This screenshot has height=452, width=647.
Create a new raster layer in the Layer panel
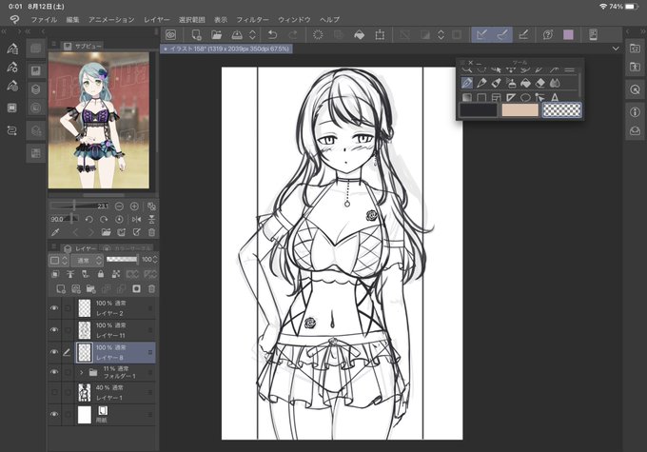coord(61,289)
